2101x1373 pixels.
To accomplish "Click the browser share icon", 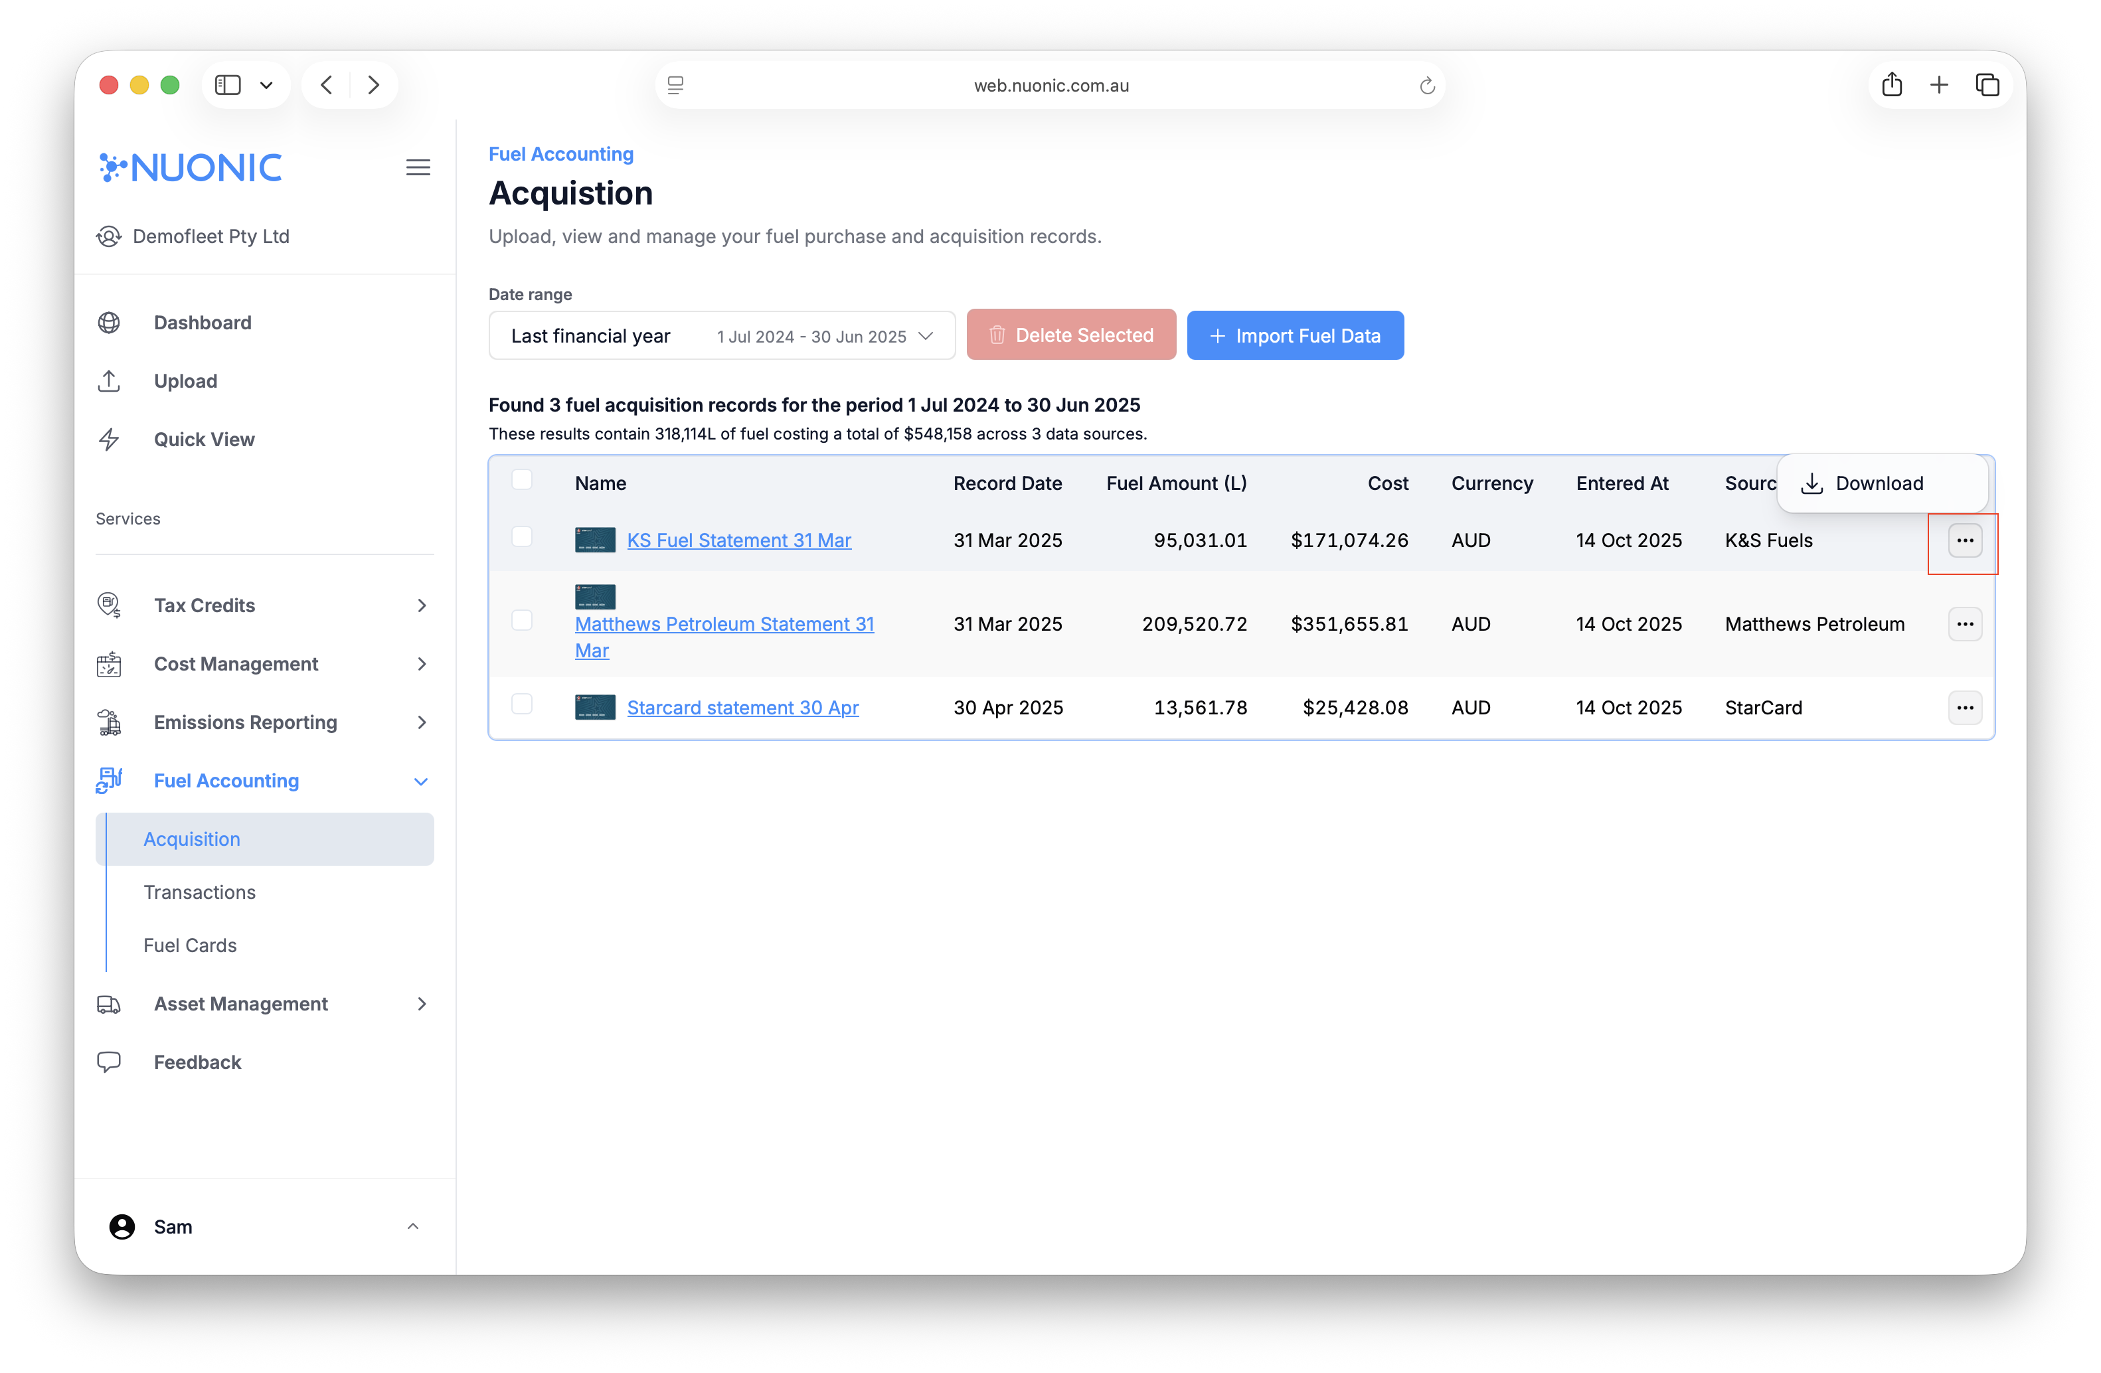I will [x=1891, y=85].
